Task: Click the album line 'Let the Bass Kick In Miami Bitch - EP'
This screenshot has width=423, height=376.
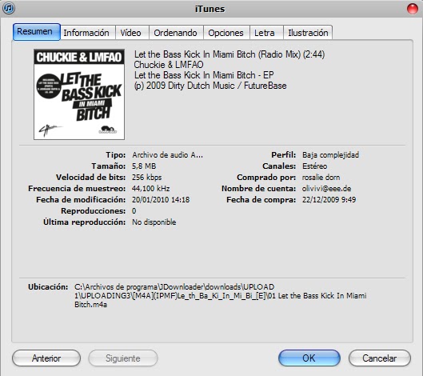Action: pos(204,75)
